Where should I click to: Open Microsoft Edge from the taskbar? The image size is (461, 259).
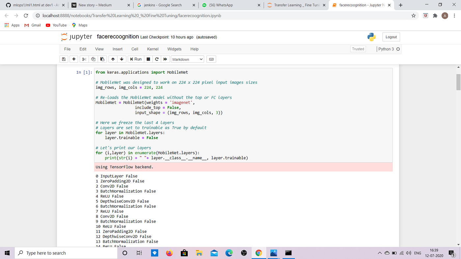coord(229,253)
